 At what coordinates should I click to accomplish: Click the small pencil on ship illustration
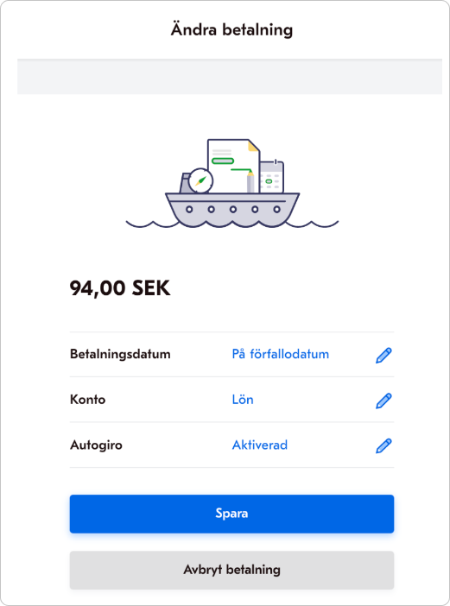(250, 181)
